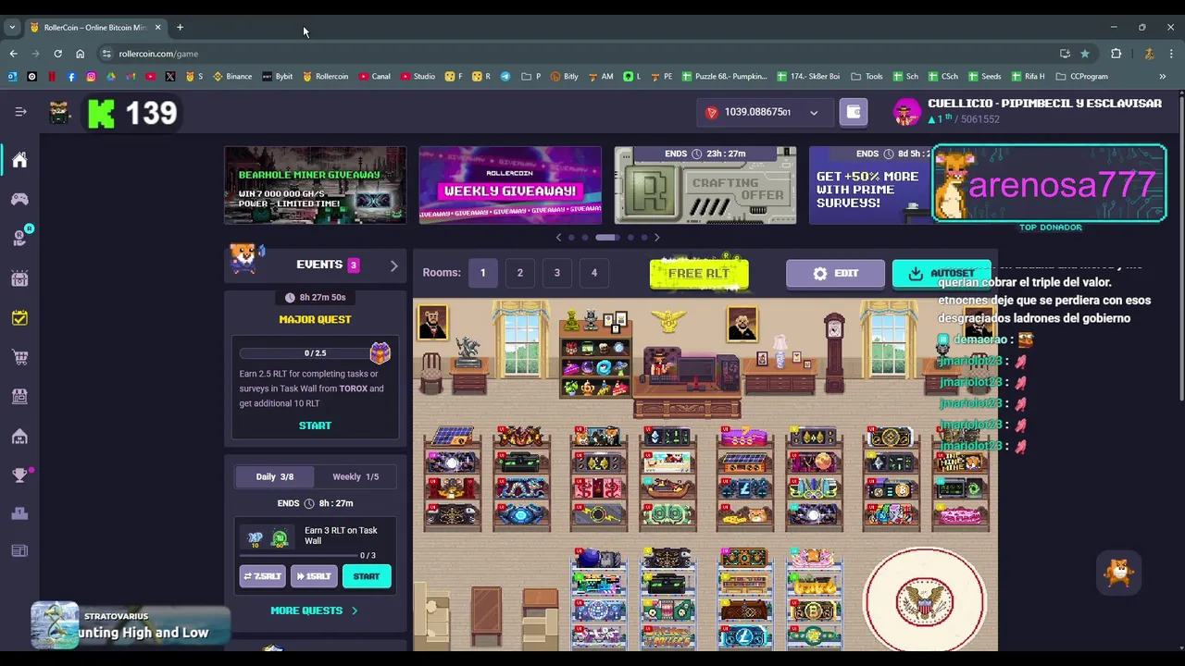Open the Weekly Giveaway banner
The width and height of the screenshot is (1185, 666).
510,185
